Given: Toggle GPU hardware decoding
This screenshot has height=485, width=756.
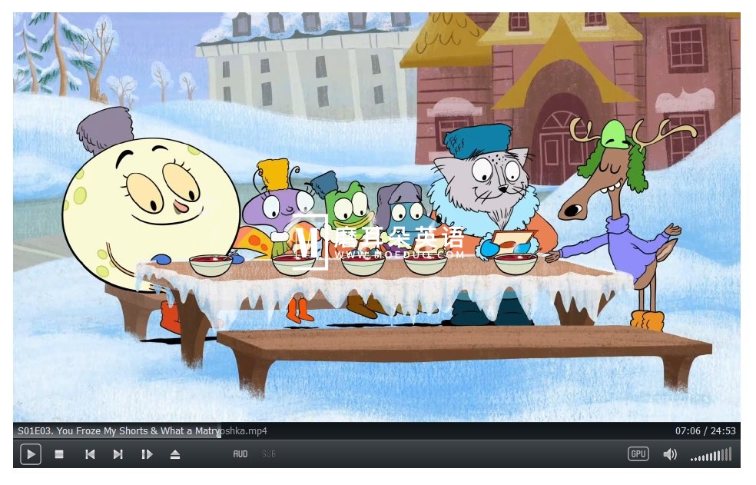Looking at the screenshot, I should point(638,454).
